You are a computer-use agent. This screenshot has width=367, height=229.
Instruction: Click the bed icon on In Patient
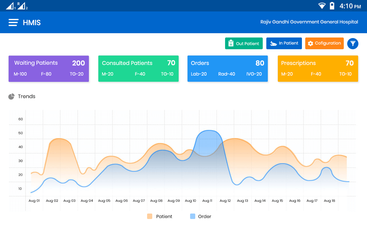273,44
